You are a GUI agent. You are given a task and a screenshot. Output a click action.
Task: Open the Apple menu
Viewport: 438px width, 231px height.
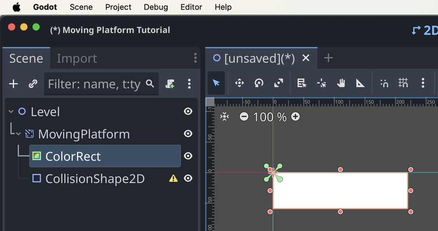tap(17, 7)
